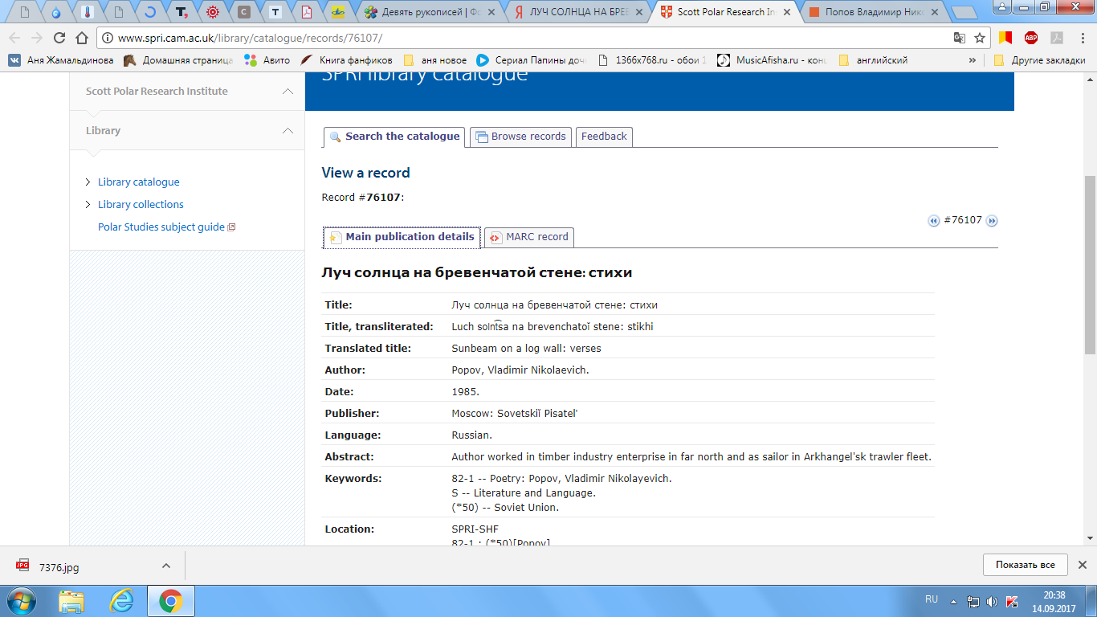Click the address bar URL field
The image size is (1097, 617).
(530, 38)
